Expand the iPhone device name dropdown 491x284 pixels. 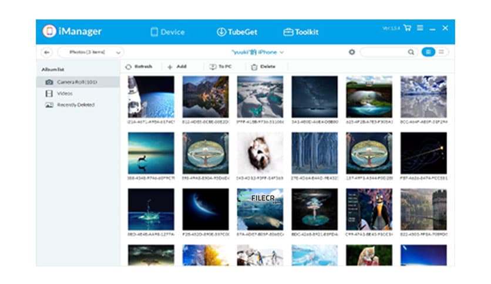click(x=257, y=52)
